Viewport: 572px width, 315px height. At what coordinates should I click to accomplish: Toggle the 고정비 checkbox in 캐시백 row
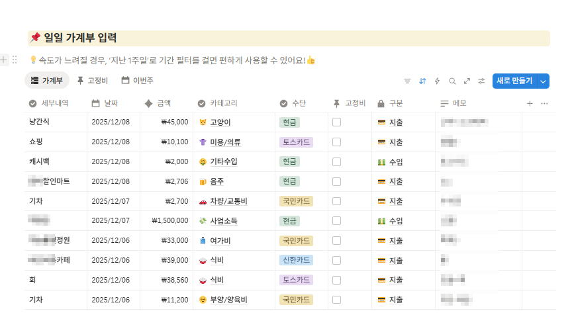coord(336,161)
